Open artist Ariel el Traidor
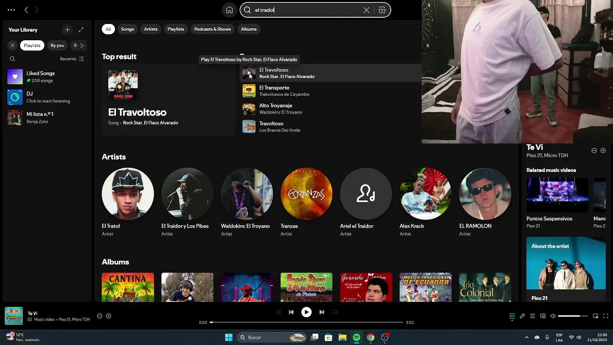 click(x=366, y=194)
